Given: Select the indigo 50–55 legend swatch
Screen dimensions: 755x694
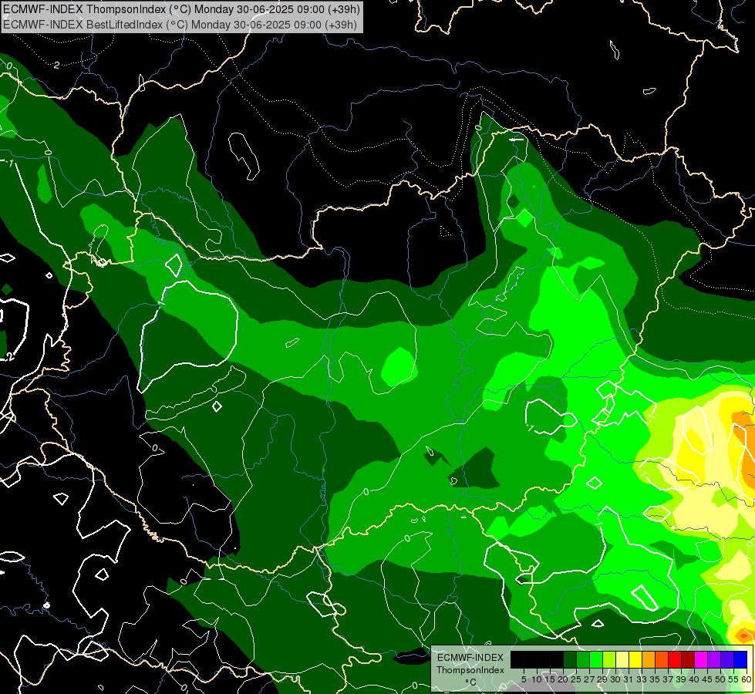Looking at the screenshot, I should point(727,659).
